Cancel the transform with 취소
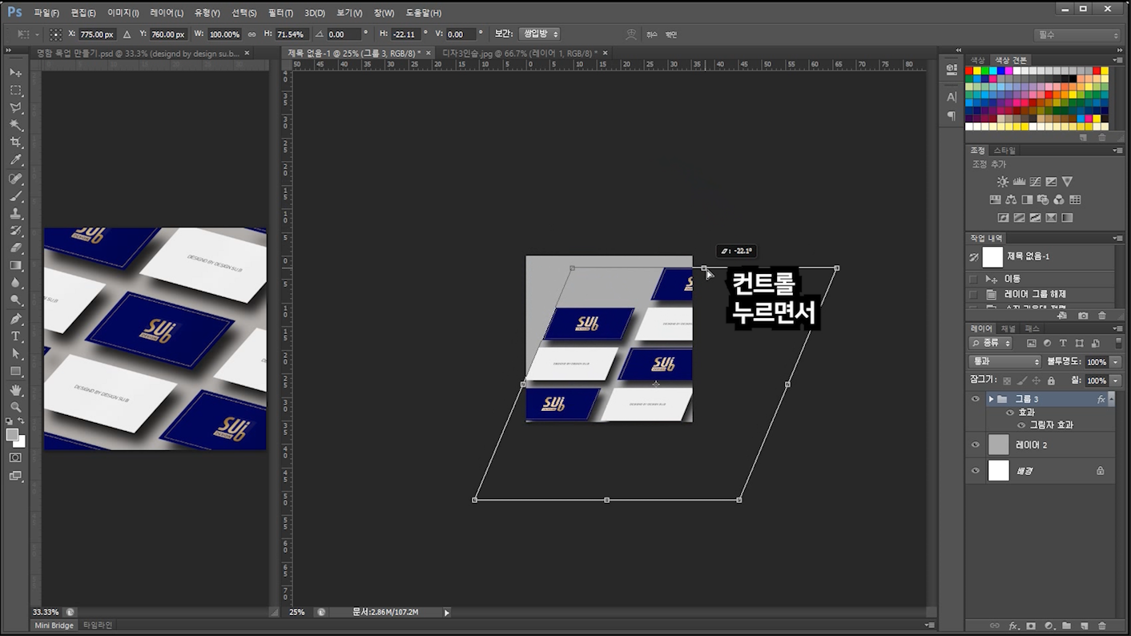 point(651,34)
